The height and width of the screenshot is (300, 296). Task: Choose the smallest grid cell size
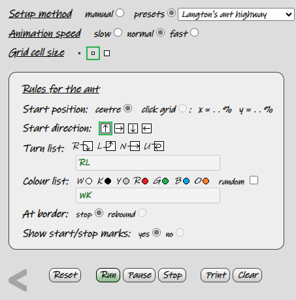click(x=79, y=53)
